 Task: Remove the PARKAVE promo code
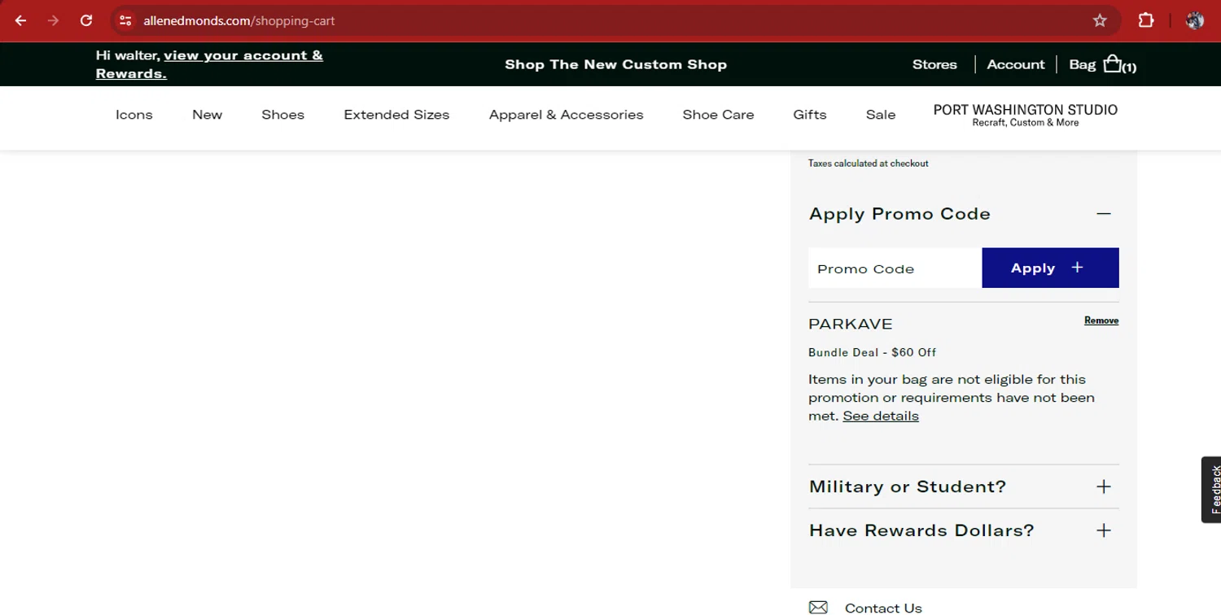pos(1101,321)
